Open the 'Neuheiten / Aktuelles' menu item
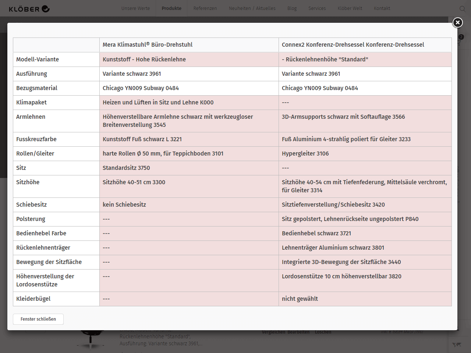The width and height of the screenshot is (471, 353). pos(252,8)
